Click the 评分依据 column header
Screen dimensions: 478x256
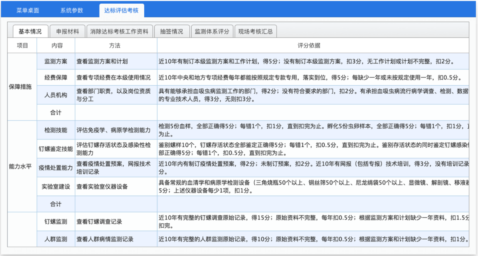[x=313, y=45]
